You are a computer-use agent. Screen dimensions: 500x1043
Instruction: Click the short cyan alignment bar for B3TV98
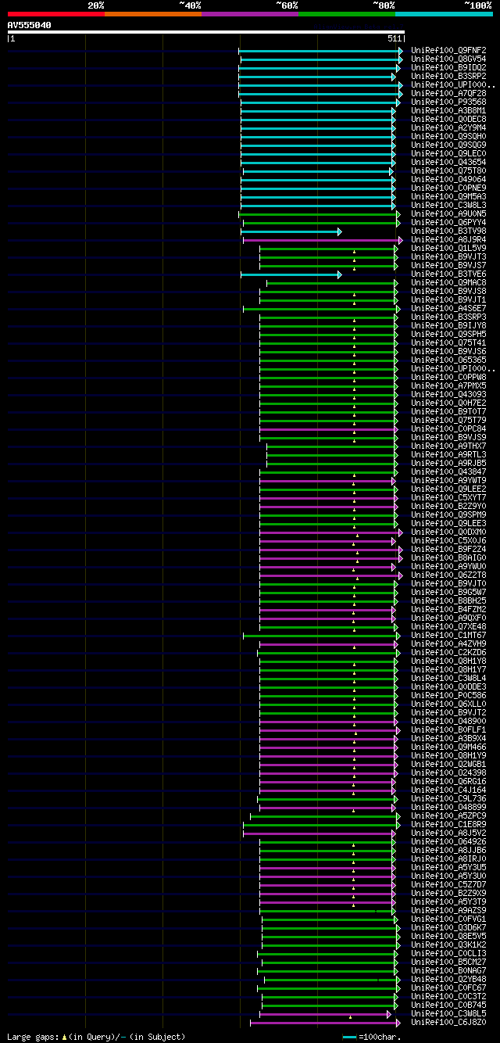click(x=291, y=231)
